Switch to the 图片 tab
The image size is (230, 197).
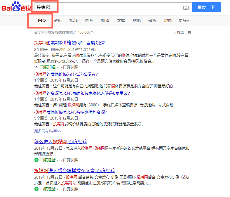click(x=89, y=20)
